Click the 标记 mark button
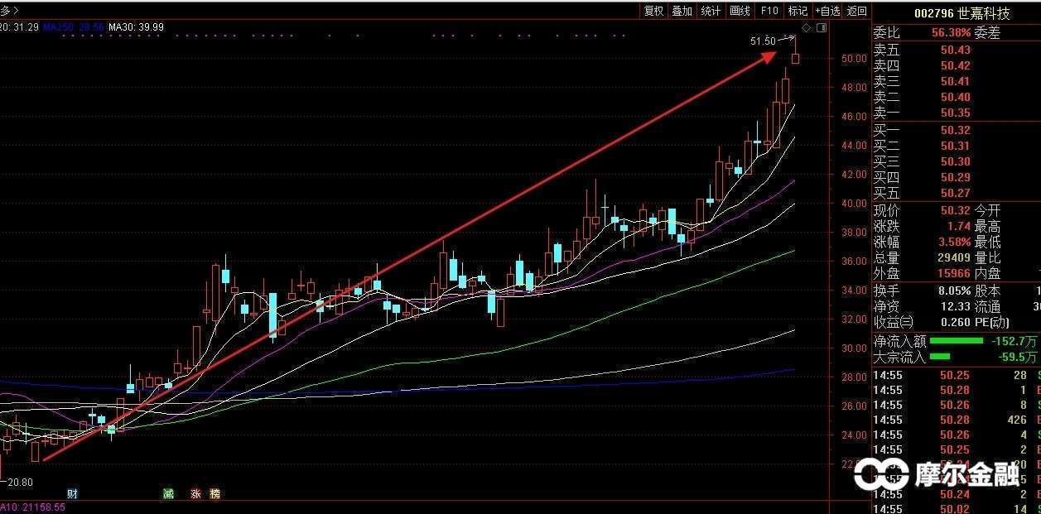Image resolution: width=1041 pixels, height=514 pixels. tap(798, 11)
